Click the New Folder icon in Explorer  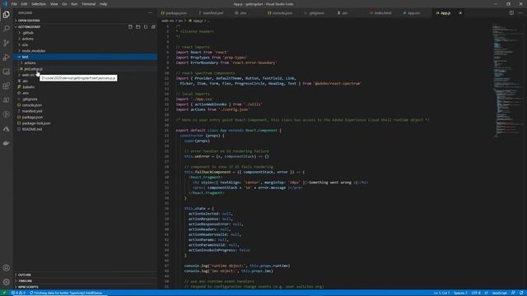138,27
